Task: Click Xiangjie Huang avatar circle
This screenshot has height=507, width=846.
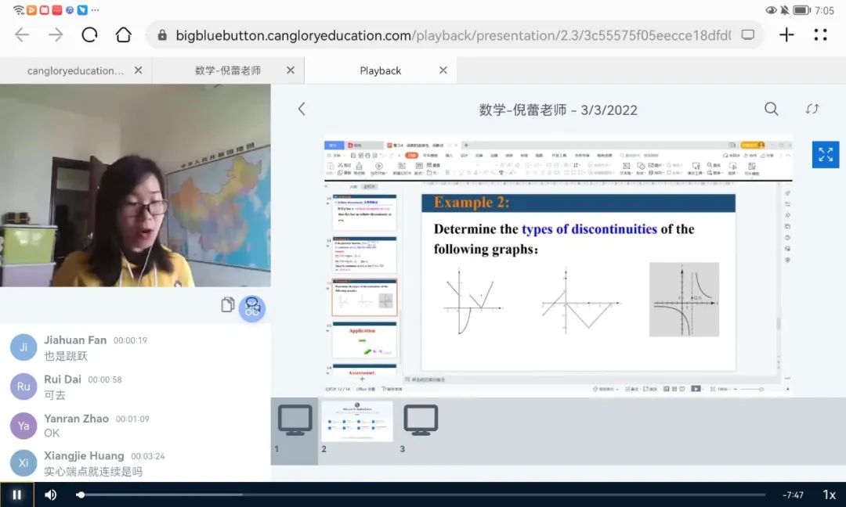Action: tap(23, 463)
